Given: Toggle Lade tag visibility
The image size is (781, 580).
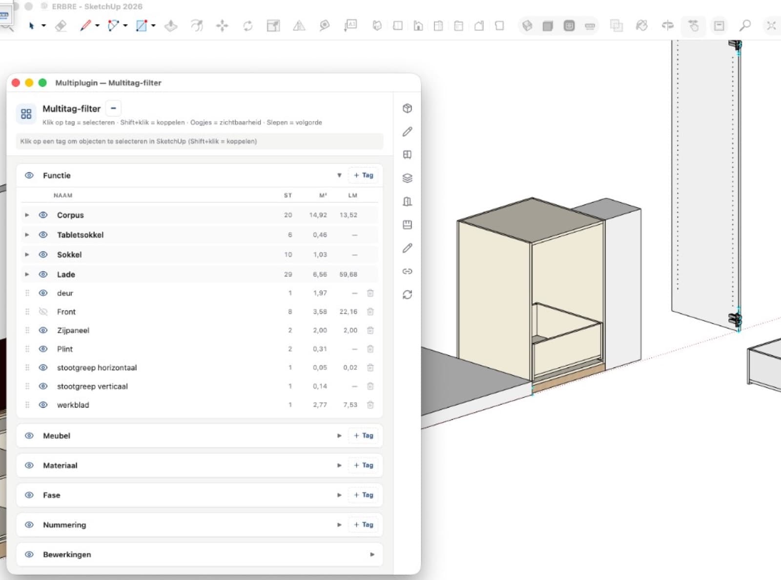Looking at the screenshot, I should (x=43, y=274).
